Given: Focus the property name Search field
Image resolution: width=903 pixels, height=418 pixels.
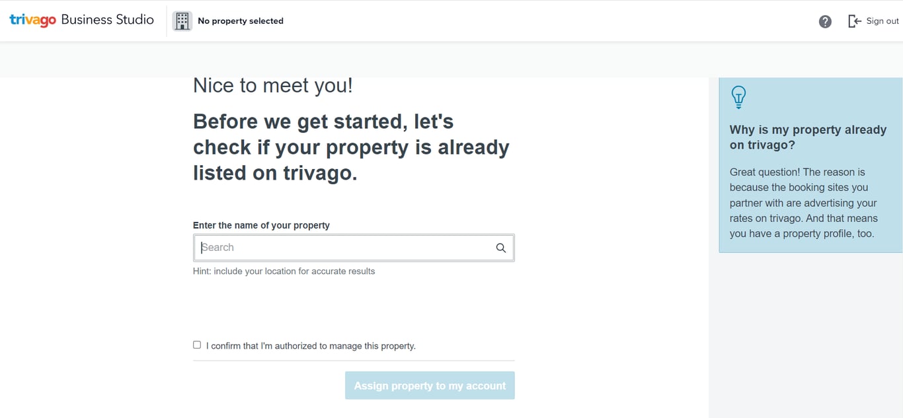Looking at the screenshot, I should [344, 248].
